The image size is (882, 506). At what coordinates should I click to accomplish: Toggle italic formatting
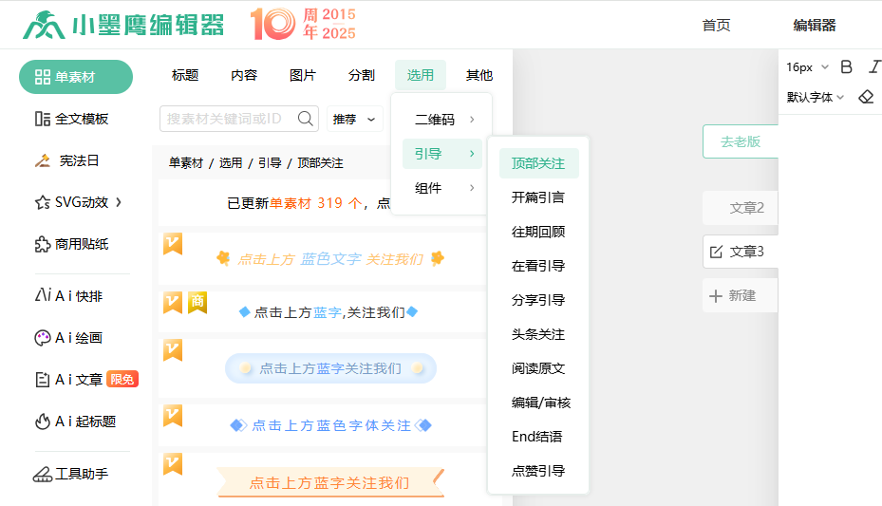(874, 66)
